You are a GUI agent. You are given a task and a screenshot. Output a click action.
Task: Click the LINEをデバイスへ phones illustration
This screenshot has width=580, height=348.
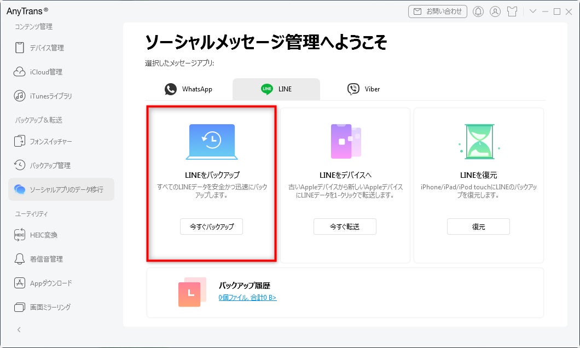pos(345,141)
